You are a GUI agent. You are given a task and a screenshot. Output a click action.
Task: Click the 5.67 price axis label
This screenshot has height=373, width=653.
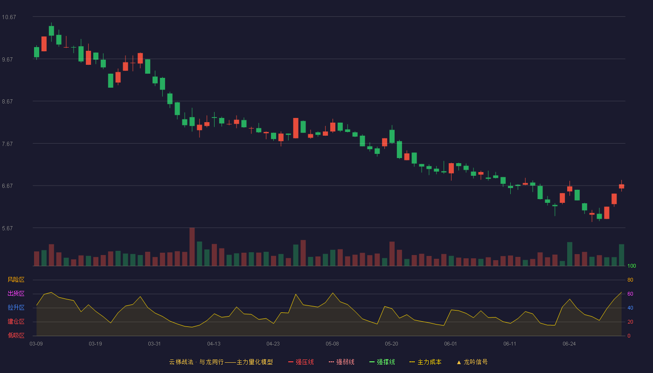click(x=7, y=228)
